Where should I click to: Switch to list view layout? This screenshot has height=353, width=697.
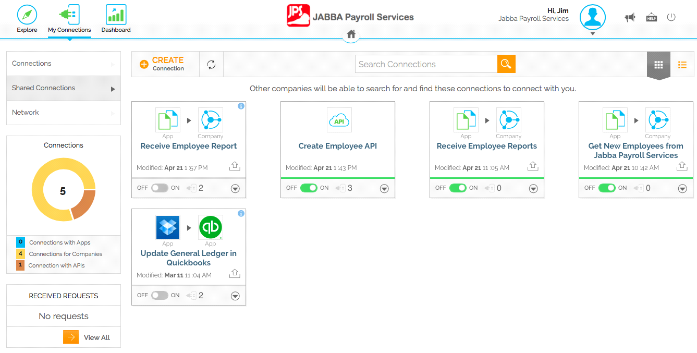tap(682, 65)
